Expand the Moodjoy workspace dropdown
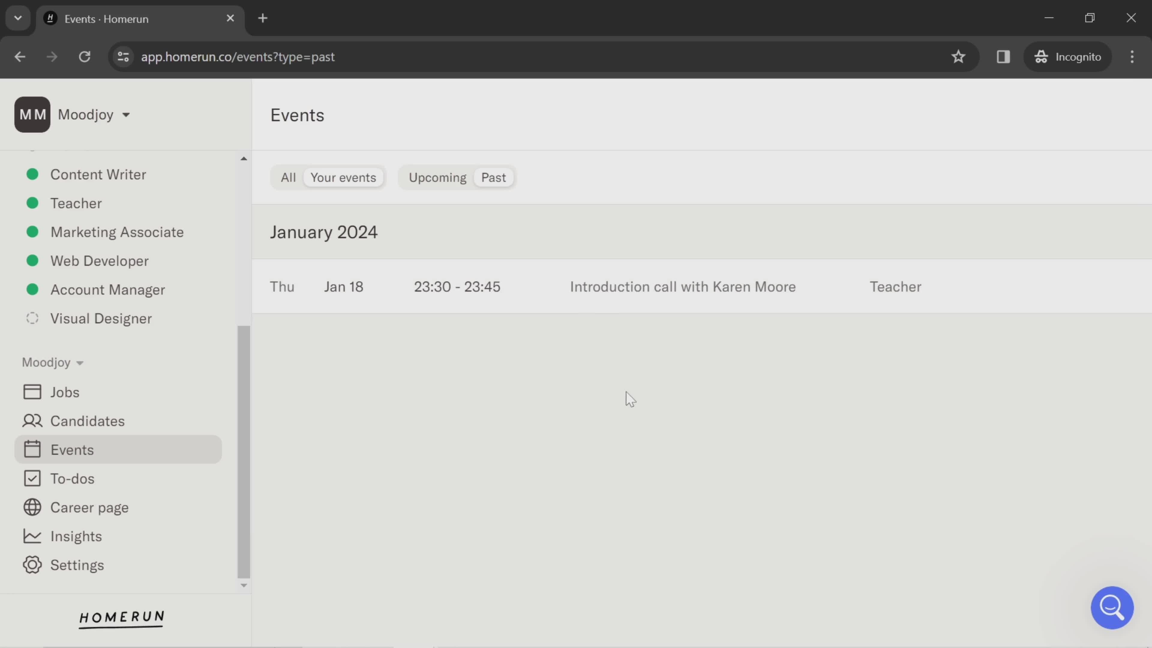 (94, 114)
